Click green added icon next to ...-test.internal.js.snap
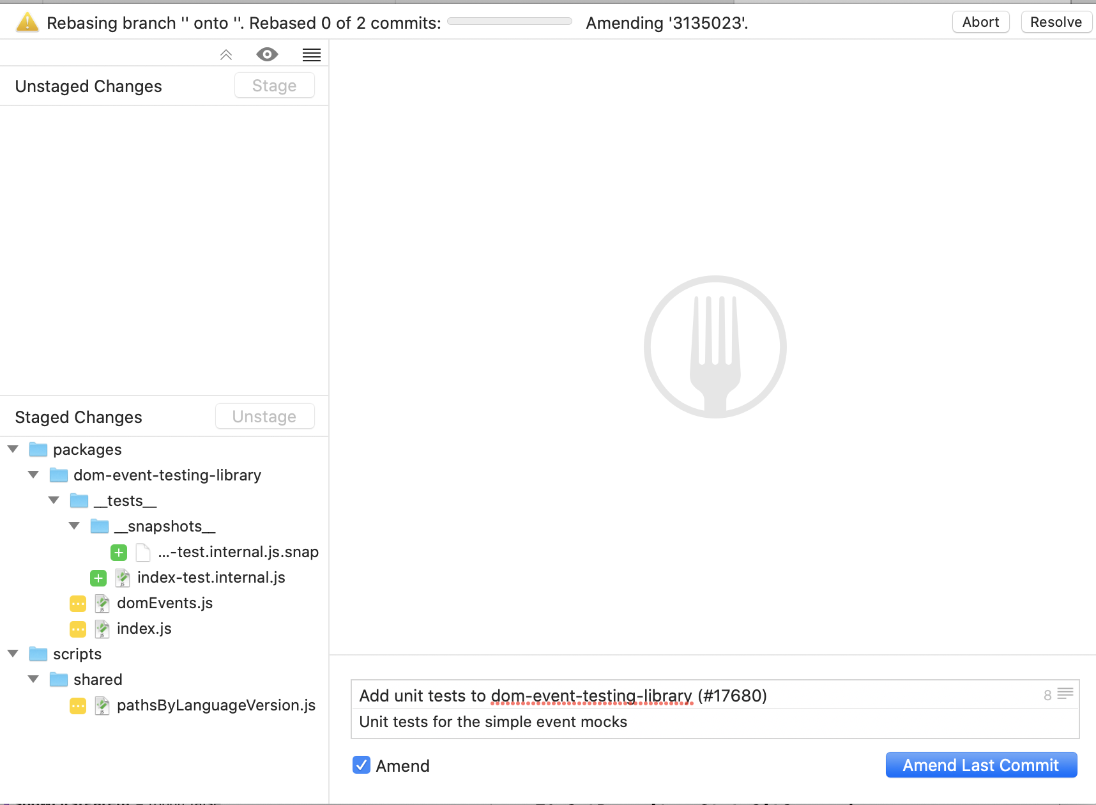The height and width of the screenshot is (805, 1096). coord(119,552)
